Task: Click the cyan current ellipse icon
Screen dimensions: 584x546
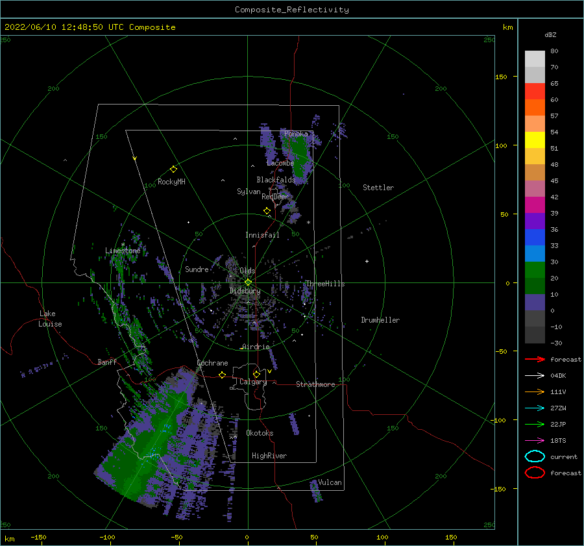Action: 535,456
